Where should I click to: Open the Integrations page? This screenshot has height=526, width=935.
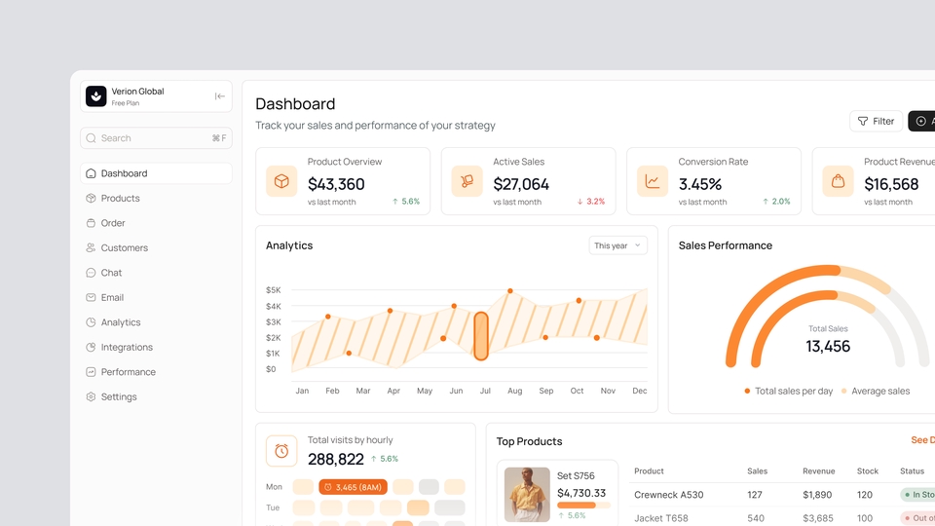[127, 348]
